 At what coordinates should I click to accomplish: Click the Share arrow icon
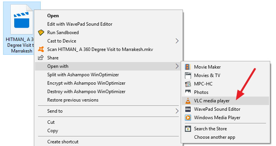click(41, 57)
